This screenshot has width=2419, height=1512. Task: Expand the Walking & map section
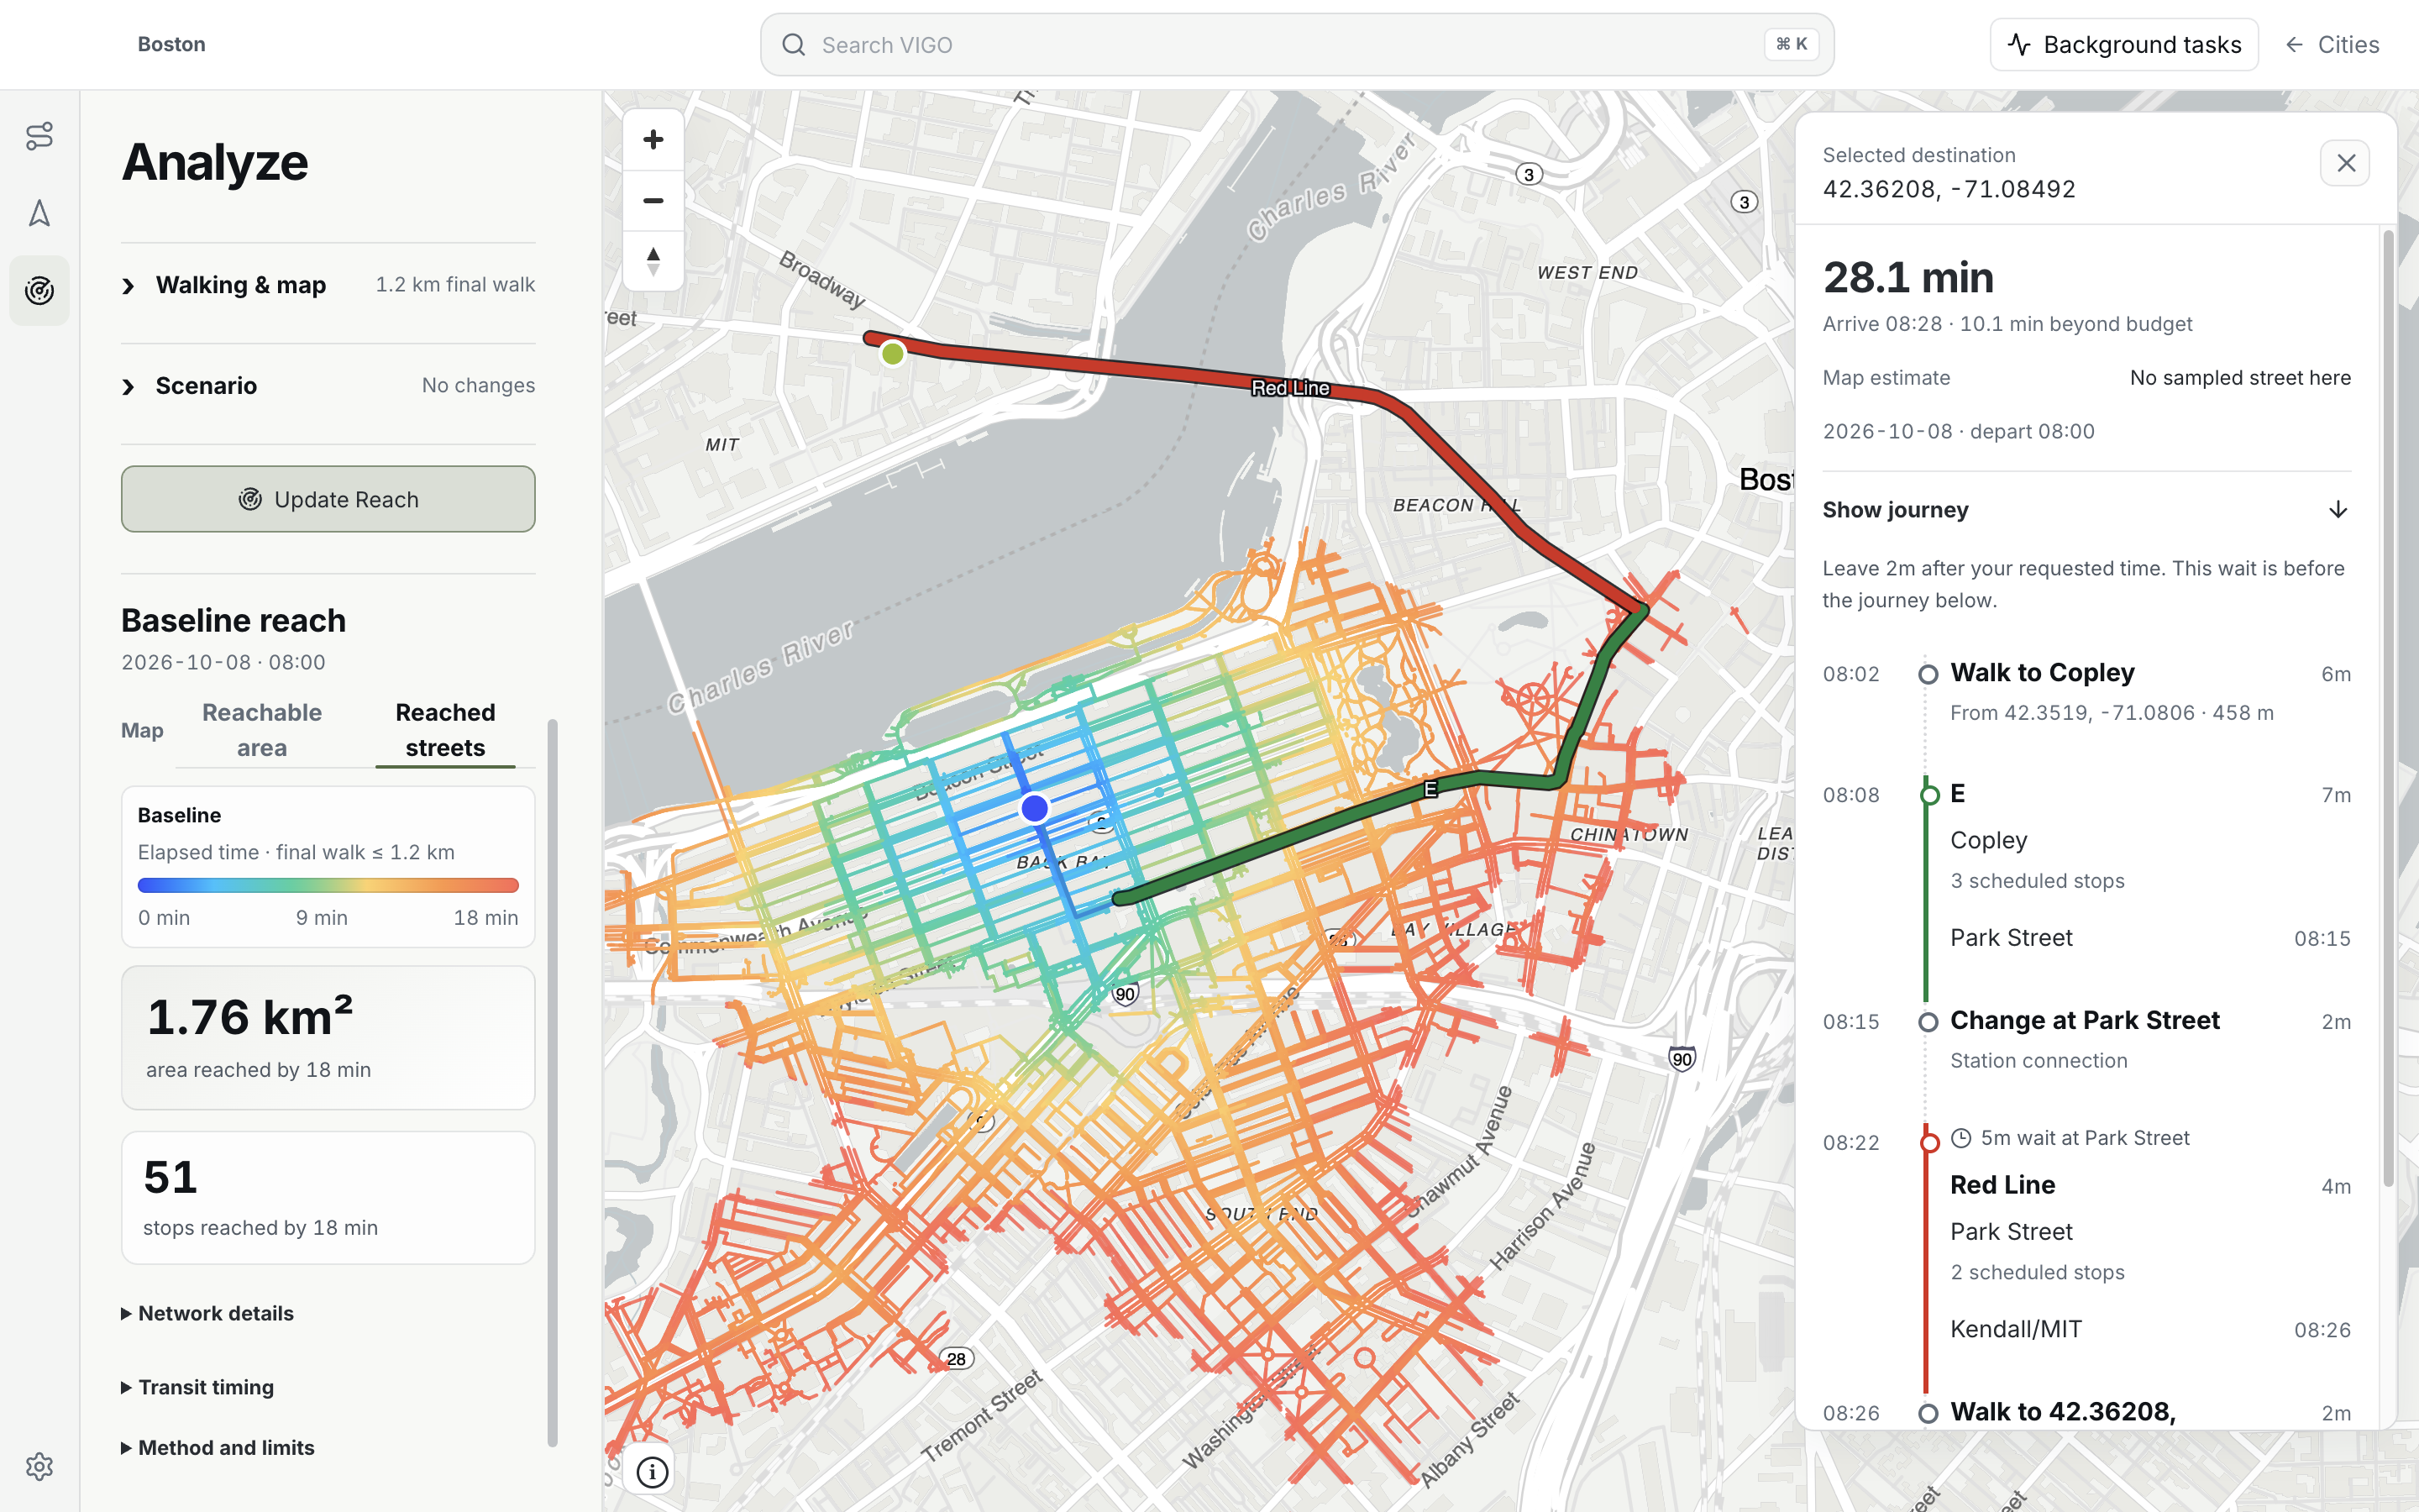coord(328,285)
